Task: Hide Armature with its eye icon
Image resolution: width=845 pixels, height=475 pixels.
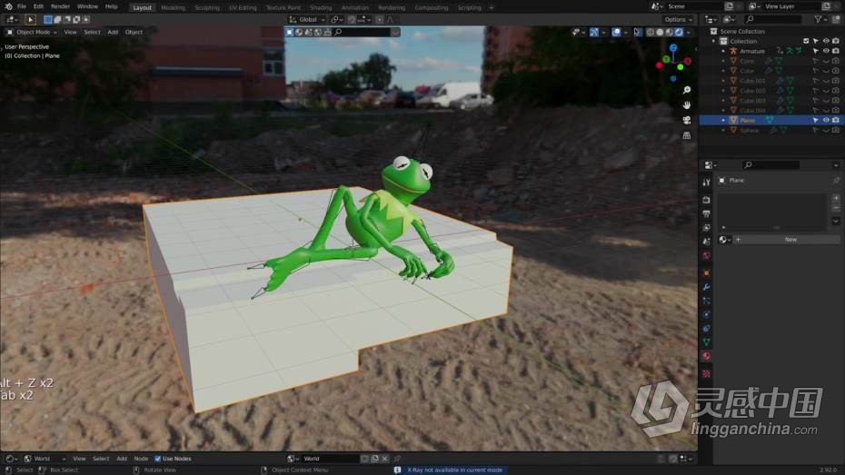Action: (826, 51)
